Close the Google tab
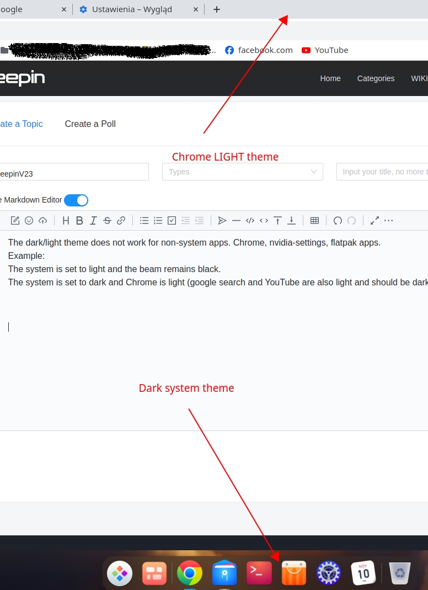The height and width of the screenshot is (590, 428). click(64, 9)
